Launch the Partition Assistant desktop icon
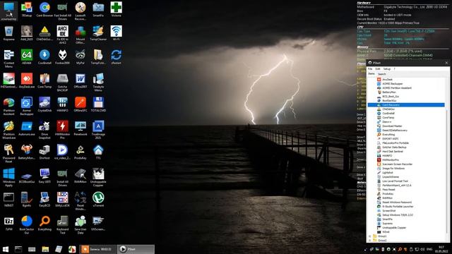Viewport: 452px width, 254px height. tap(9, 106)
